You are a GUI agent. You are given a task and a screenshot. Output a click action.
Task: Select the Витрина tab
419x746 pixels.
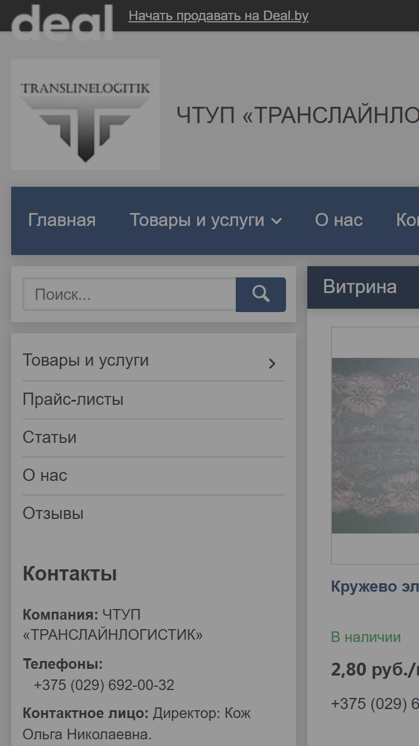(360, 287)
